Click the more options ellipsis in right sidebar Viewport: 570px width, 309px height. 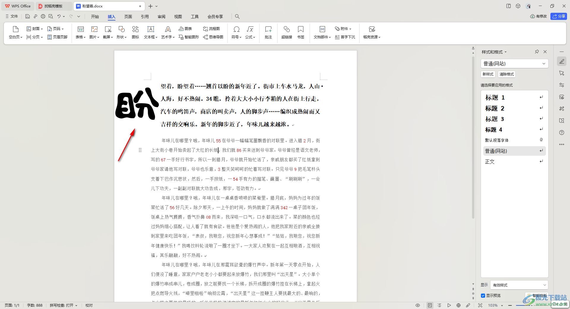562,144
